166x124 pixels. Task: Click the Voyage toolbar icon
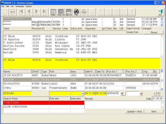108,12
